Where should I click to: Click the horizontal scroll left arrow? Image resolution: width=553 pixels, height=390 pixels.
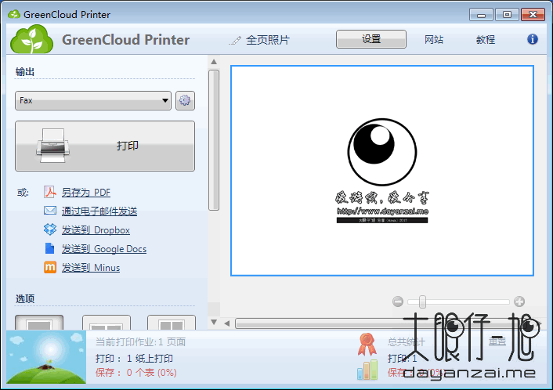(227, 323)
